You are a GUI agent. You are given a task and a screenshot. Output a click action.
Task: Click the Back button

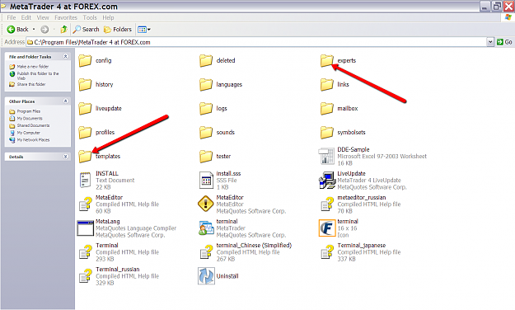(18, 30)
